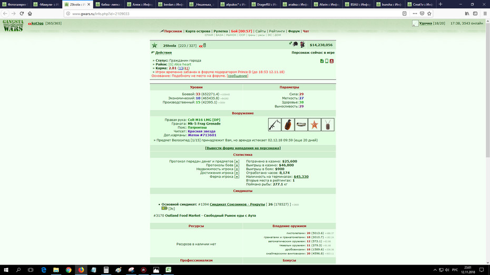The image size is (490, 275).
Task: Click the Udochka fishing rod icon
Action: (415, 23)
